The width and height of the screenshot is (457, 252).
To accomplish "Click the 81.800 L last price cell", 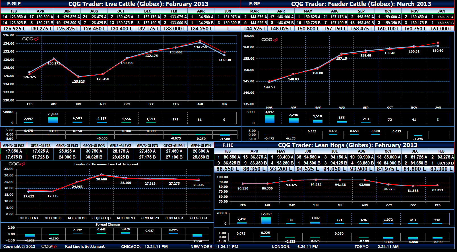I will [x=415, y=169].
